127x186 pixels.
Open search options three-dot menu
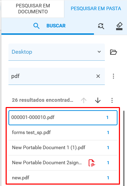[113, 76]
